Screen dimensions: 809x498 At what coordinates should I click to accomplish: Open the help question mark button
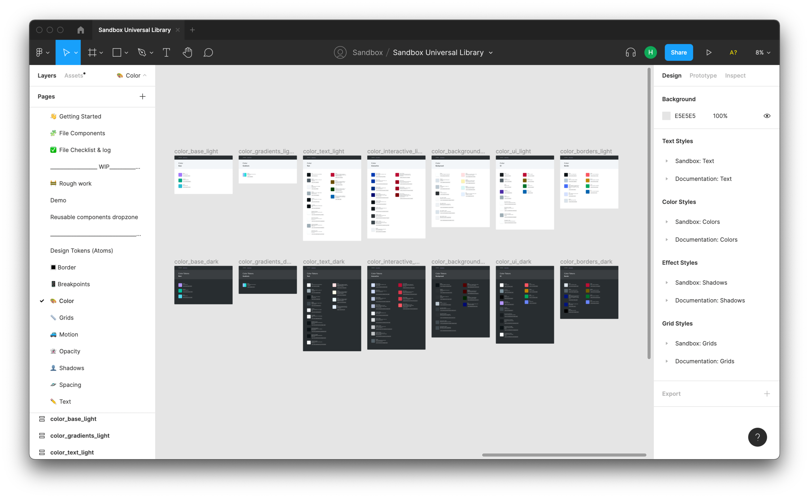757,437
